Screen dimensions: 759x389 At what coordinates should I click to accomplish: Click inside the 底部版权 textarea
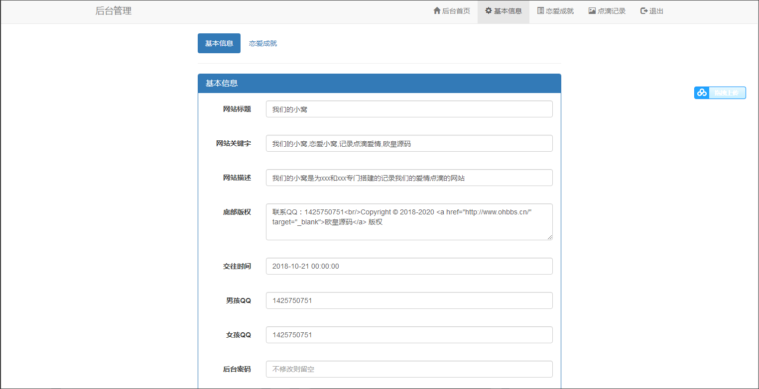pos(409,222)
